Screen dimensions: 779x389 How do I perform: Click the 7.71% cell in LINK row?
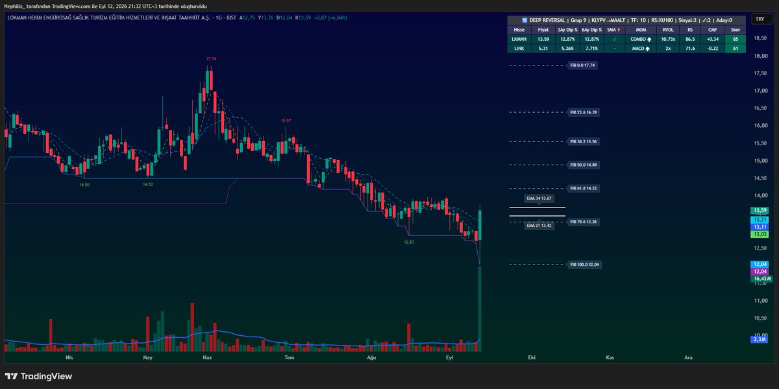(x=591, y=48)
